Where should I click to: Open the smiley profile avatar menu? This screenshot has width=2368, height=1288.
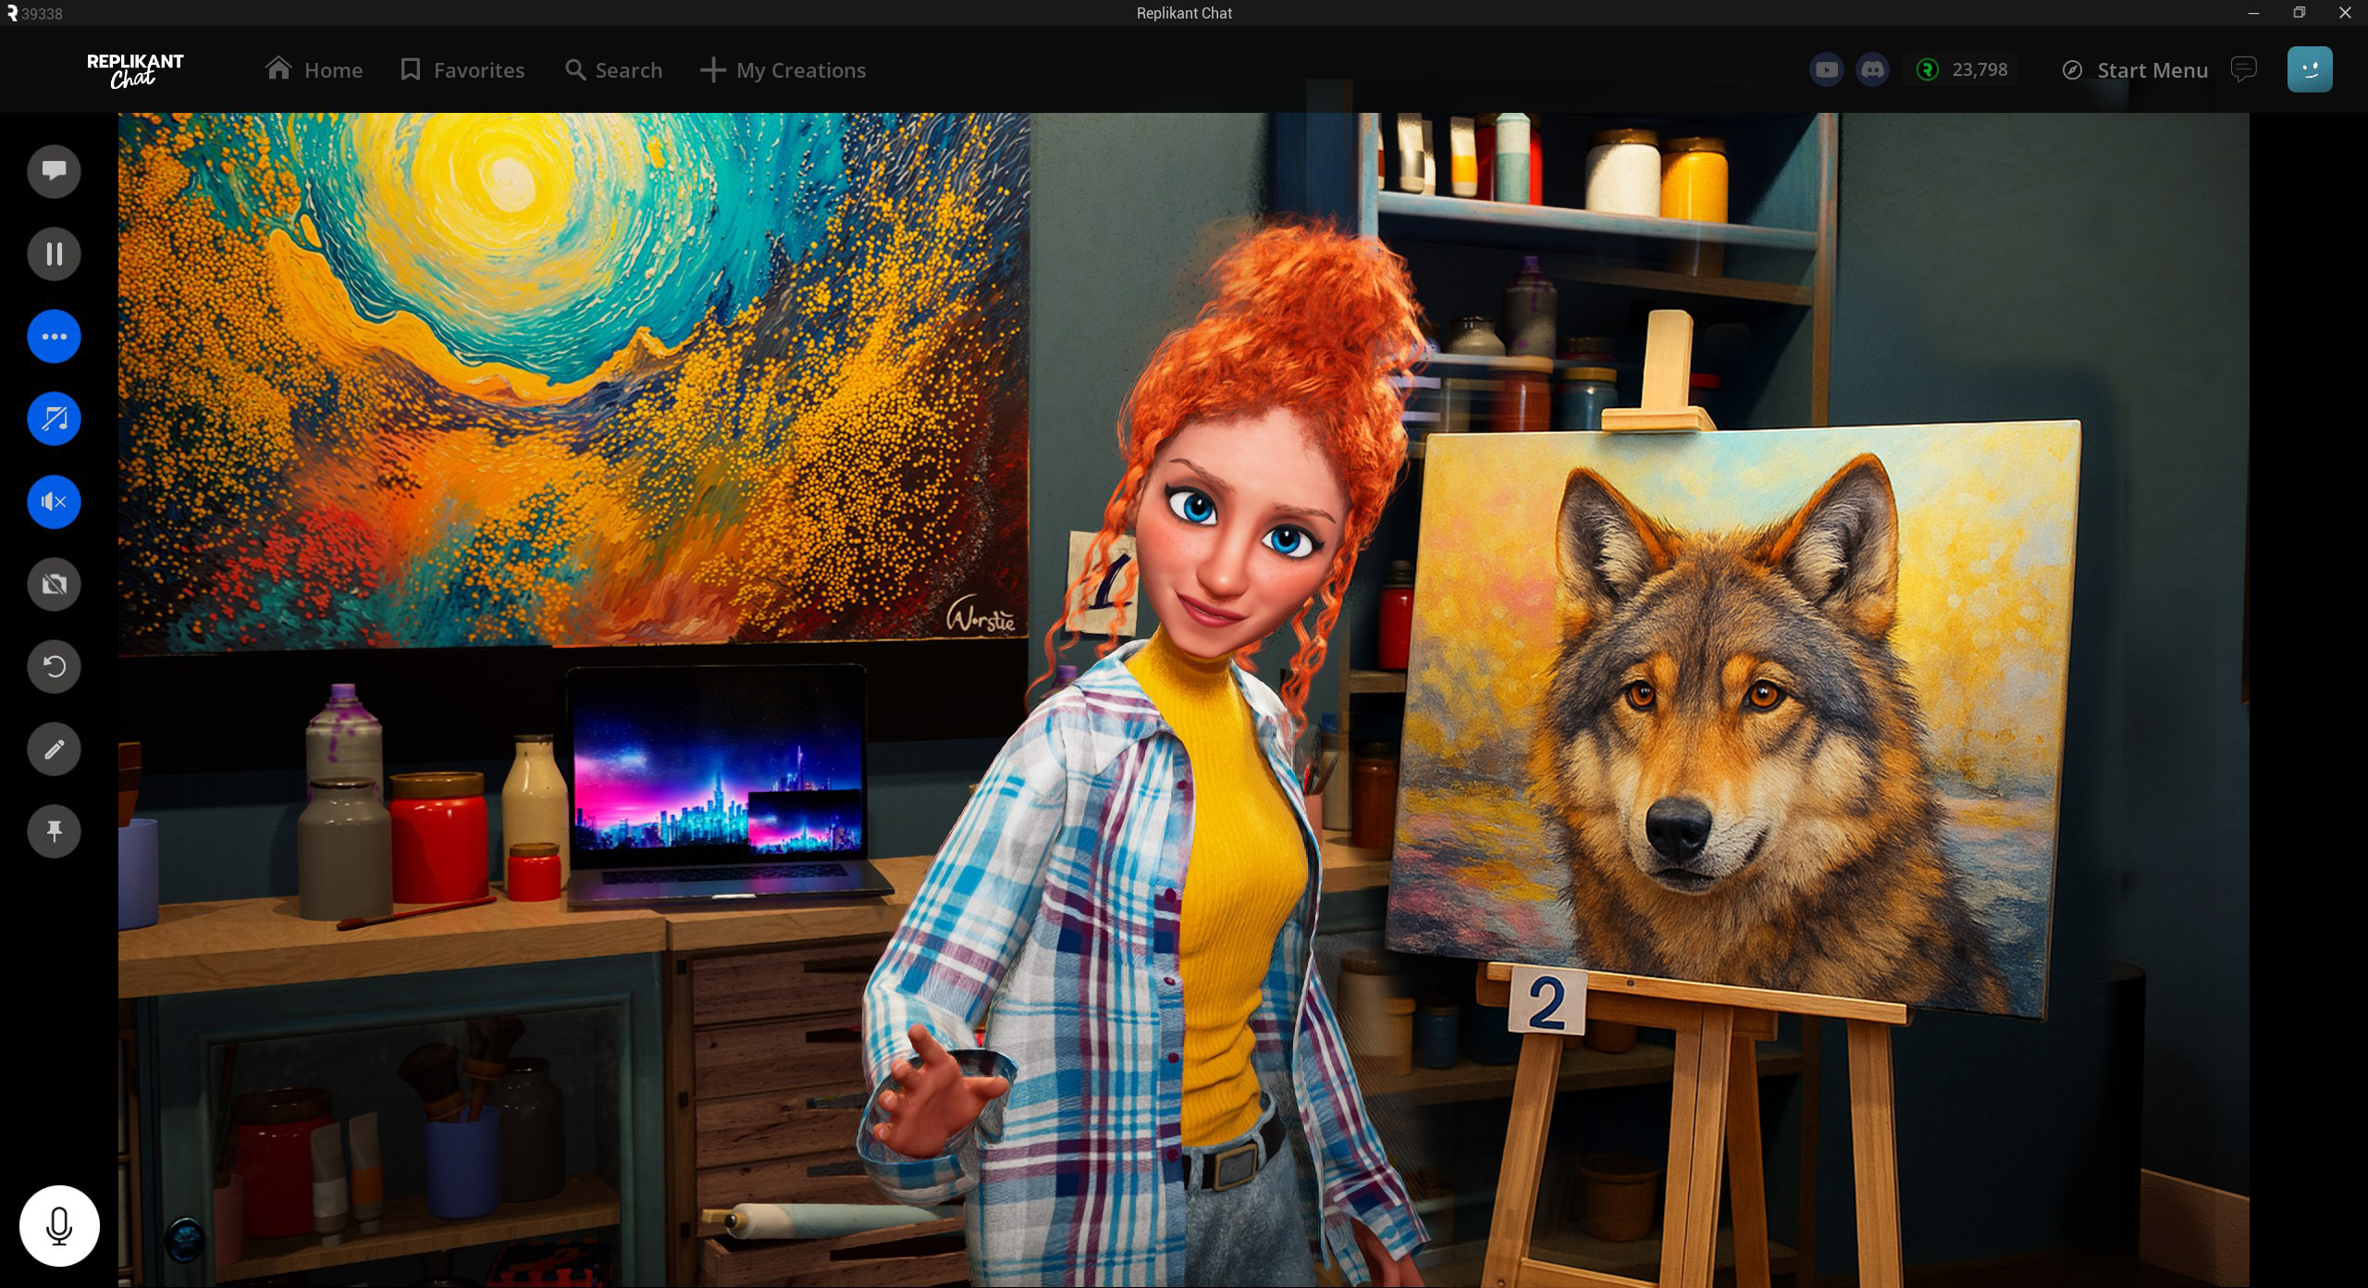[x=2309, y=69]
